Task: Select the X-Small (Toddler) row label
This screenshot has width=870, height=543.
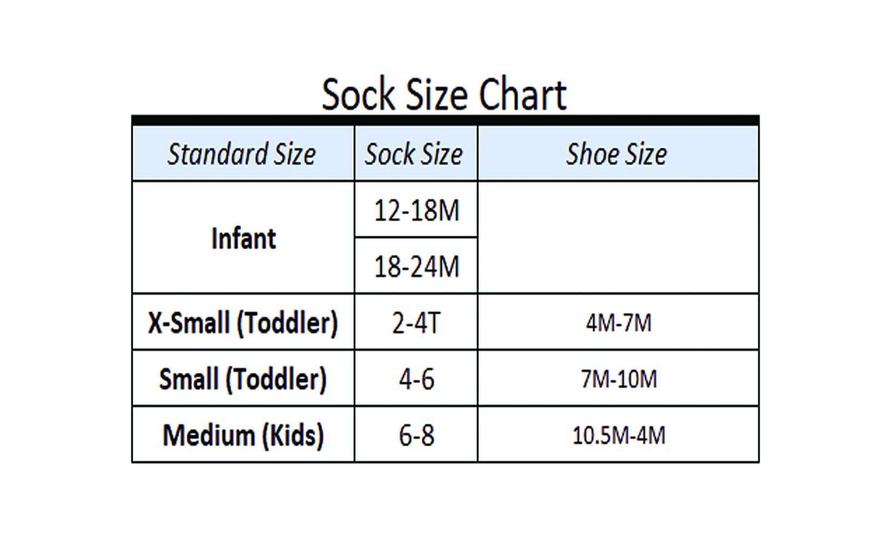Action: (x=243, y=323)
